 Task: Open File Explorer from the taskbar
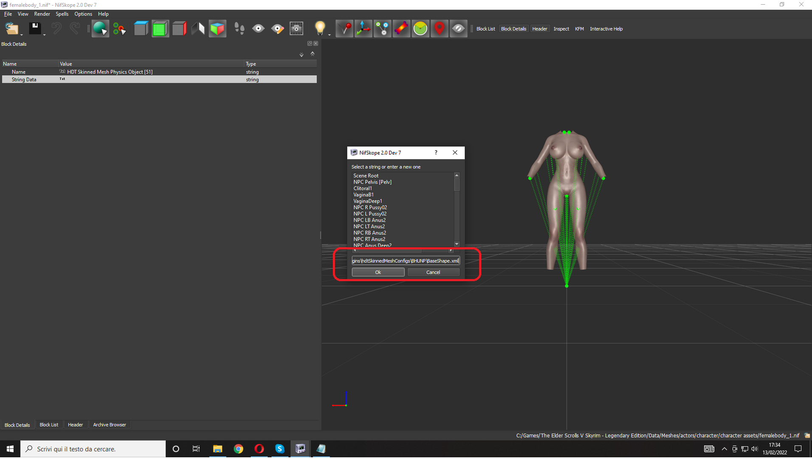click(217, 449)
